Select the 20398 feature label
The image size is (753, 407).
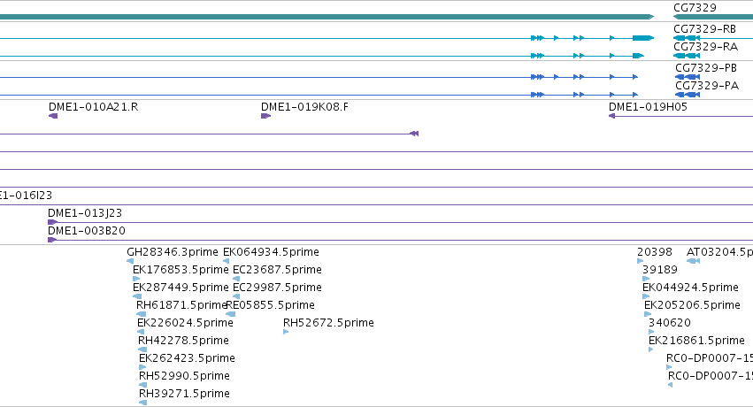(655, 252)
